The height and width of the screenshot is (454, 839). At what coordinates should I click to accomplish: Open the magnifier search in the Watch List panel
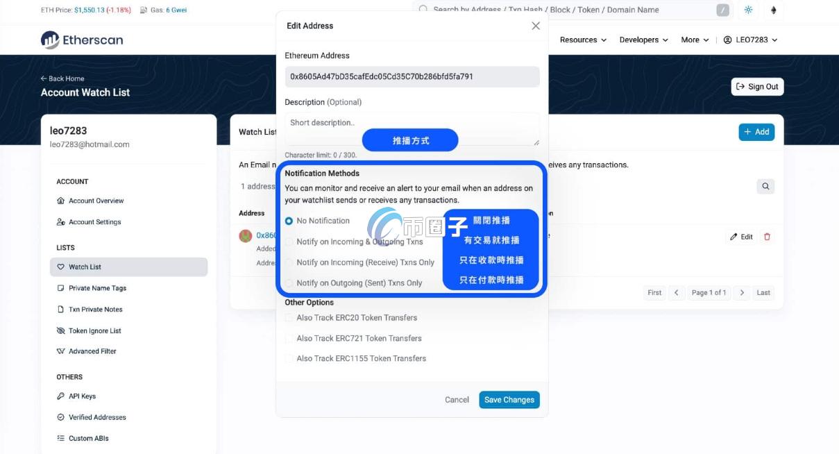[x=765, y=186]
